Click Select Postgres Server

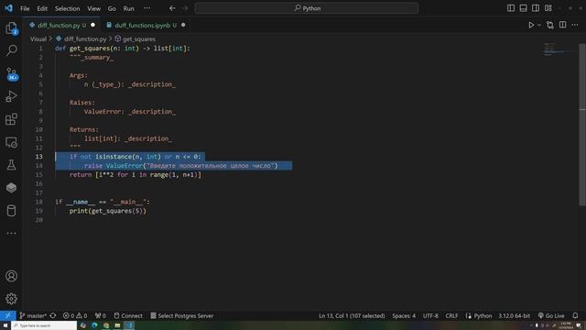[181, 315]
